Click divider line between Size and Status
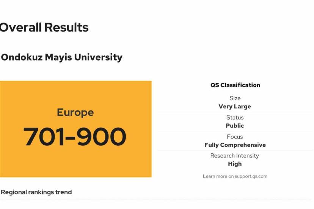Screen dimensions: 314x209 235,112
